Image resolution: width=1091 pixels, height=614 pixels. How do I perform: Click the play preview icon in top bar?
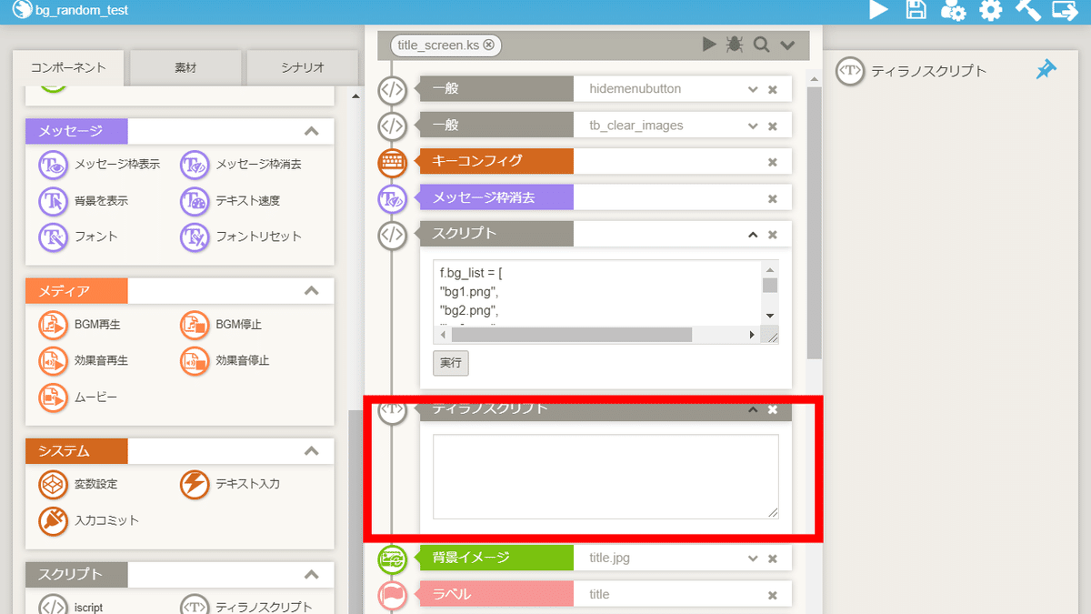[x=878, y=10]
